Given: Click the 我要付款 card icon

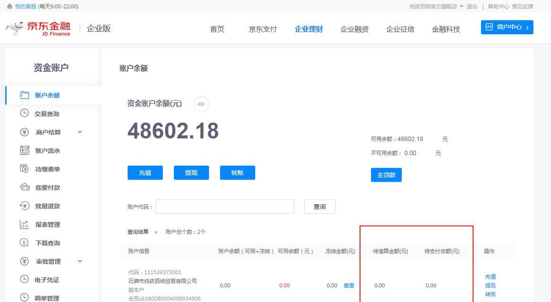Looking at the screenshot, I should (25, 187).
